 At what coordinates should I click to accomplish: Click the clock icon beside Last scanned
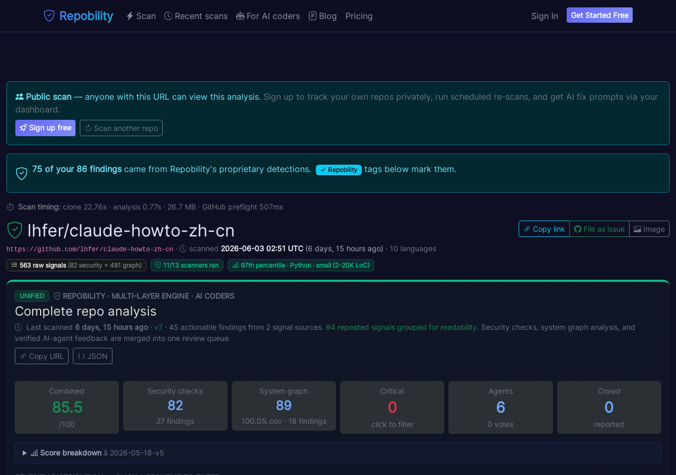click(x=18, y=327)
